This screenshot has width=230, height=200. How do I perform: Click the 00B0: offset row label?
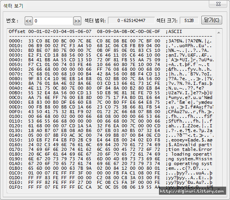[16, 93]
